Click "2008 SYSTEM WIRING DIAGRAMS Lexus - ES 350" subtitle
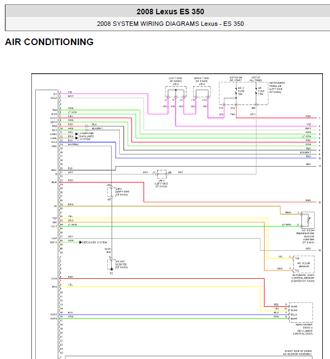 [170, 24]
